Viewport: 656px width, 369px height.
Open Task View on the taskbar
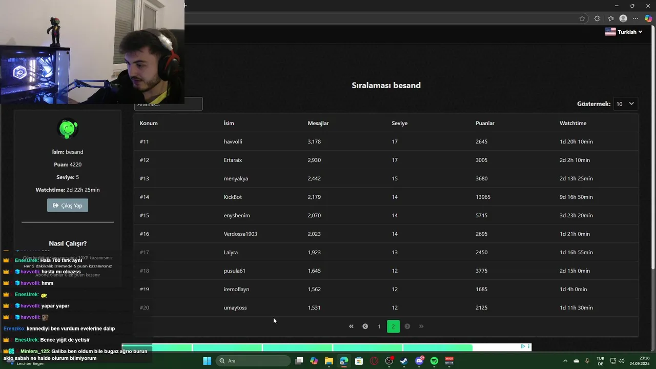coord(299,361)
